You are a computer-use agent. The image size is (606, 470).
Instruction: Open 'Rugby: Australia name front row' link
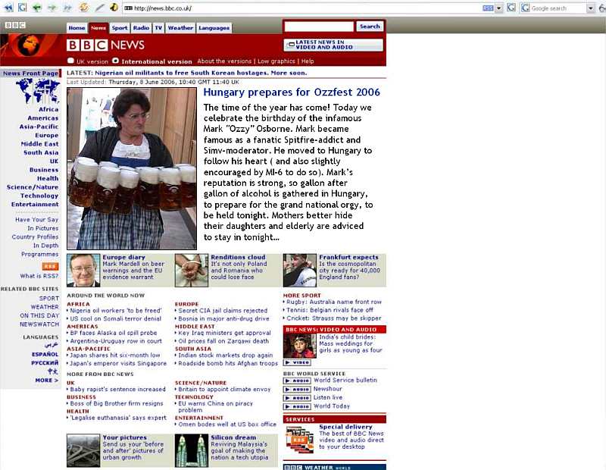click(x=334, y=302)
